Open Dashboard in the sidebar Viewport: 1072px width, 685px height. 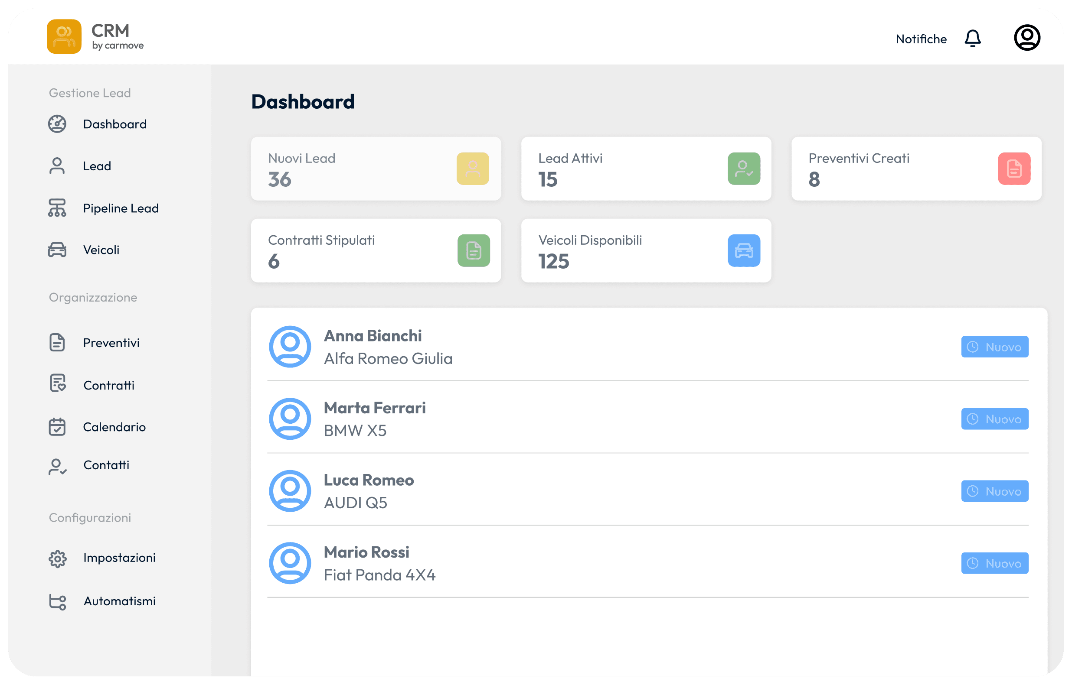(114, 124)
